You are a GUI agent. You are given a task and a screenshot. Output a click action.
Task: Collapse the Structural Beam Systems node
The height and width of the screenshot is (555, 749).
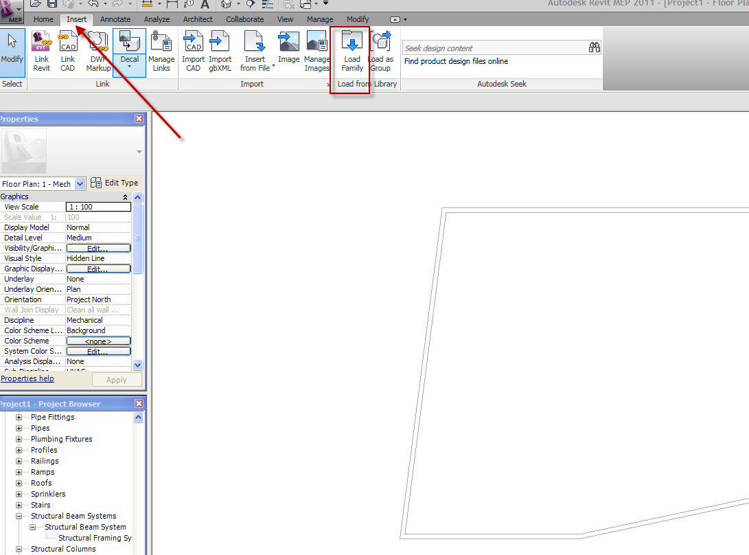click(19, 516)
